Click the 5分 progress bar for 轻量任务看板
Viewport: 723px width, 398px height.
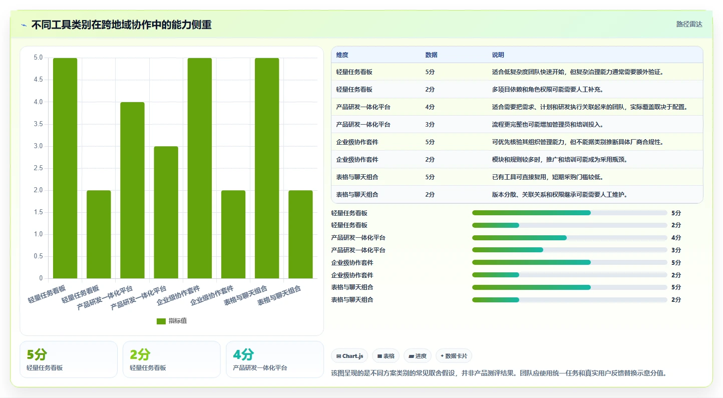pos(570,213)
